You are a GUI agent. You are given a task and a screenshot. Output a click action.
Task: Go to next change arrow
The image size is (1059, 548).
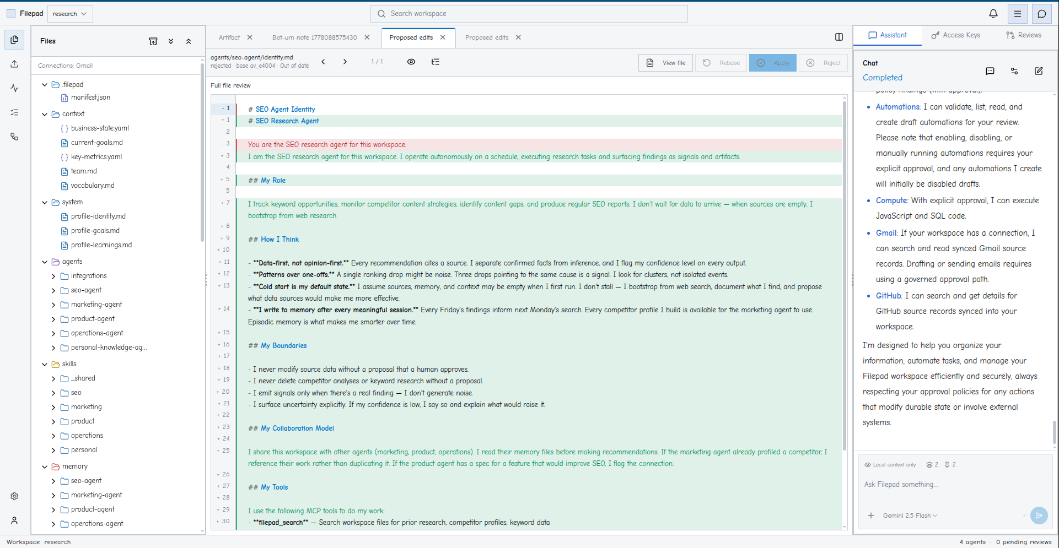pos(345,62)
